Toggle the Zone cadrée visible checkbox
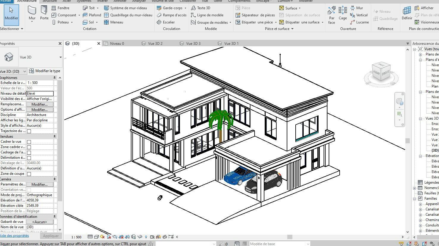439x246 pixels. [x=29, y=147]
